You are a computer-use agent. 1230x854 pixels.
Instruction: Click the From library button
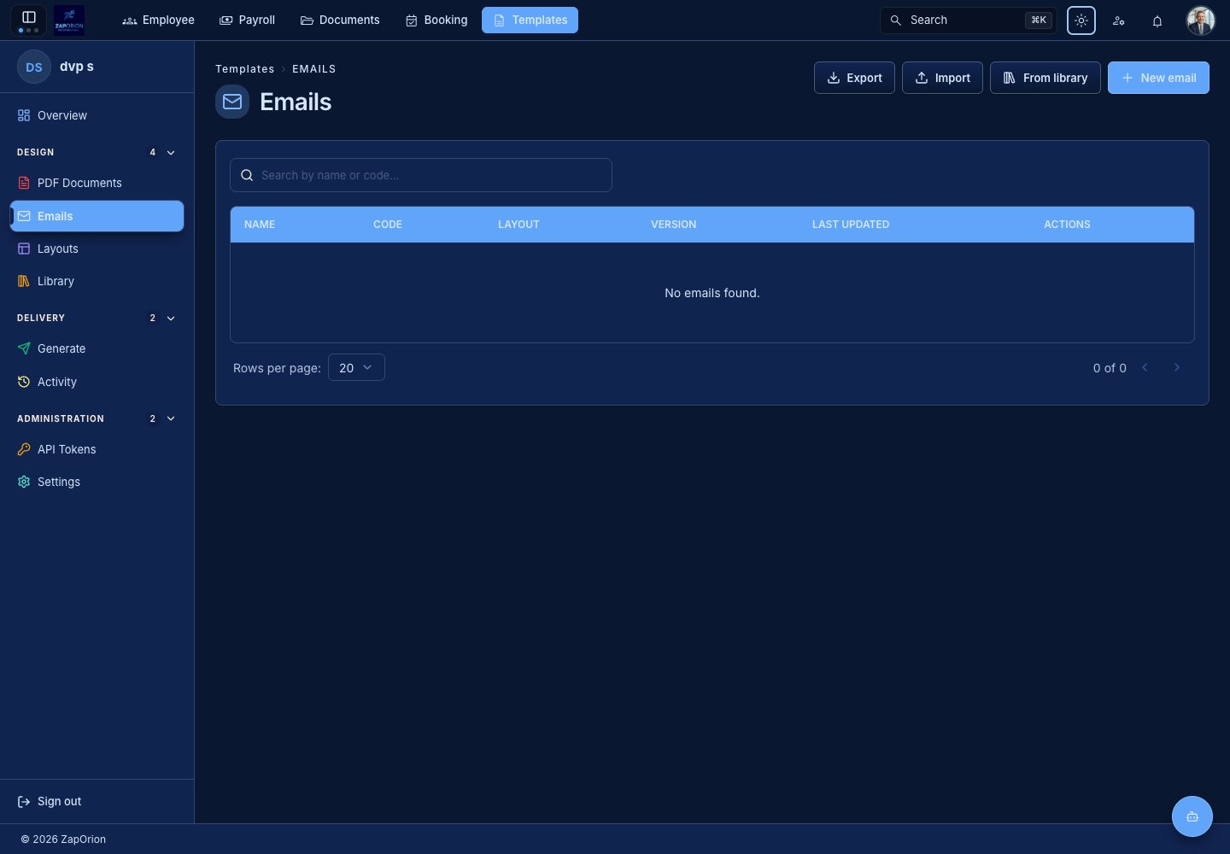click(1045, 78)
